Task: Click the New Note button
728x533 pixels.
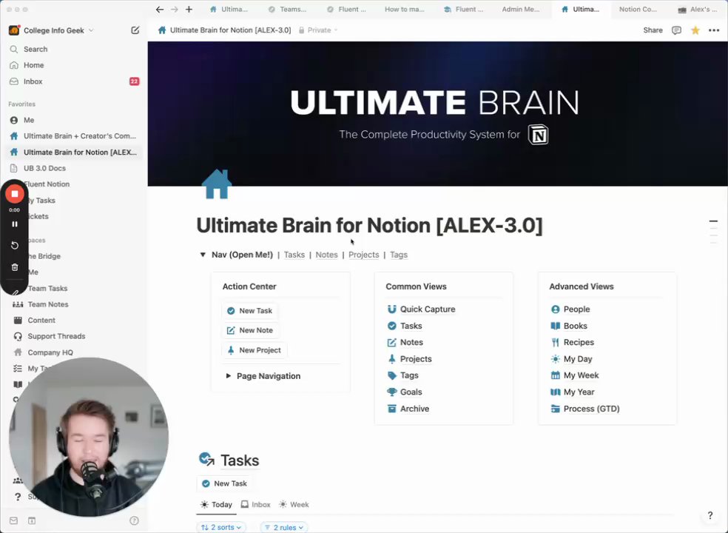Action: pyautogui.click(x=250, y=330)
